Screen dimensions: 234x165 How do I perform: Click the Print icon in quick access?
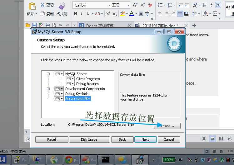pyautogui.click(x=47, y=25)
